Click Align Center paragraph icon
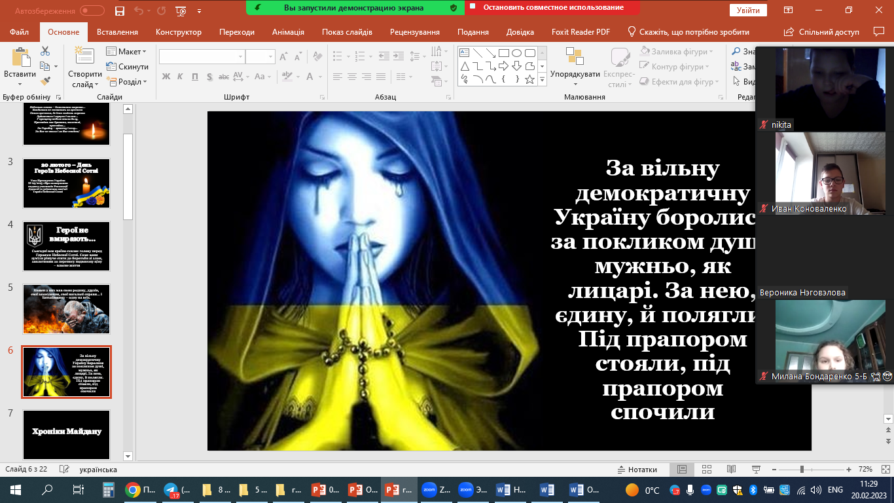 pos(351,77)
